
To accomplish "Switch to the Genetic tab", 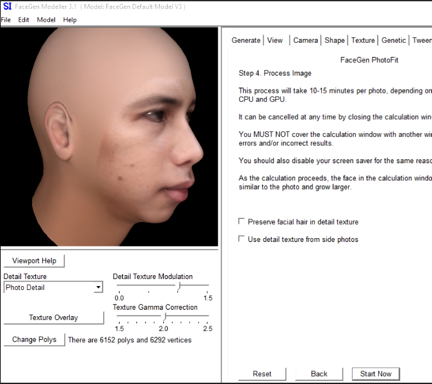I will click(394, 40).
